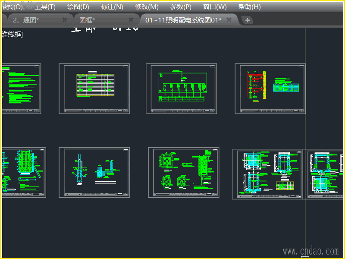Open the 标注(N) dimension menu
This screenshot has height=259, width=345.
point(112,7)
